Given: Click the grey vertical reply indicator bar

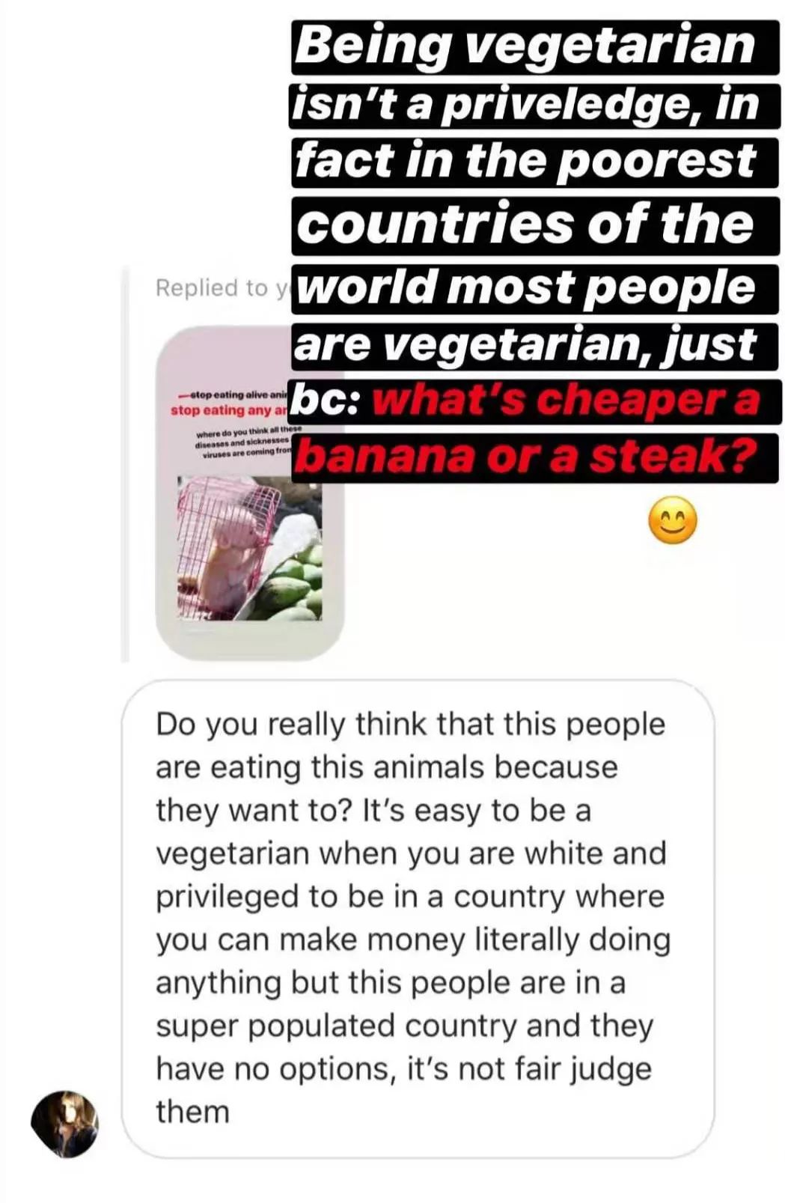Looking at the screenshot, I should click(125, 464).
